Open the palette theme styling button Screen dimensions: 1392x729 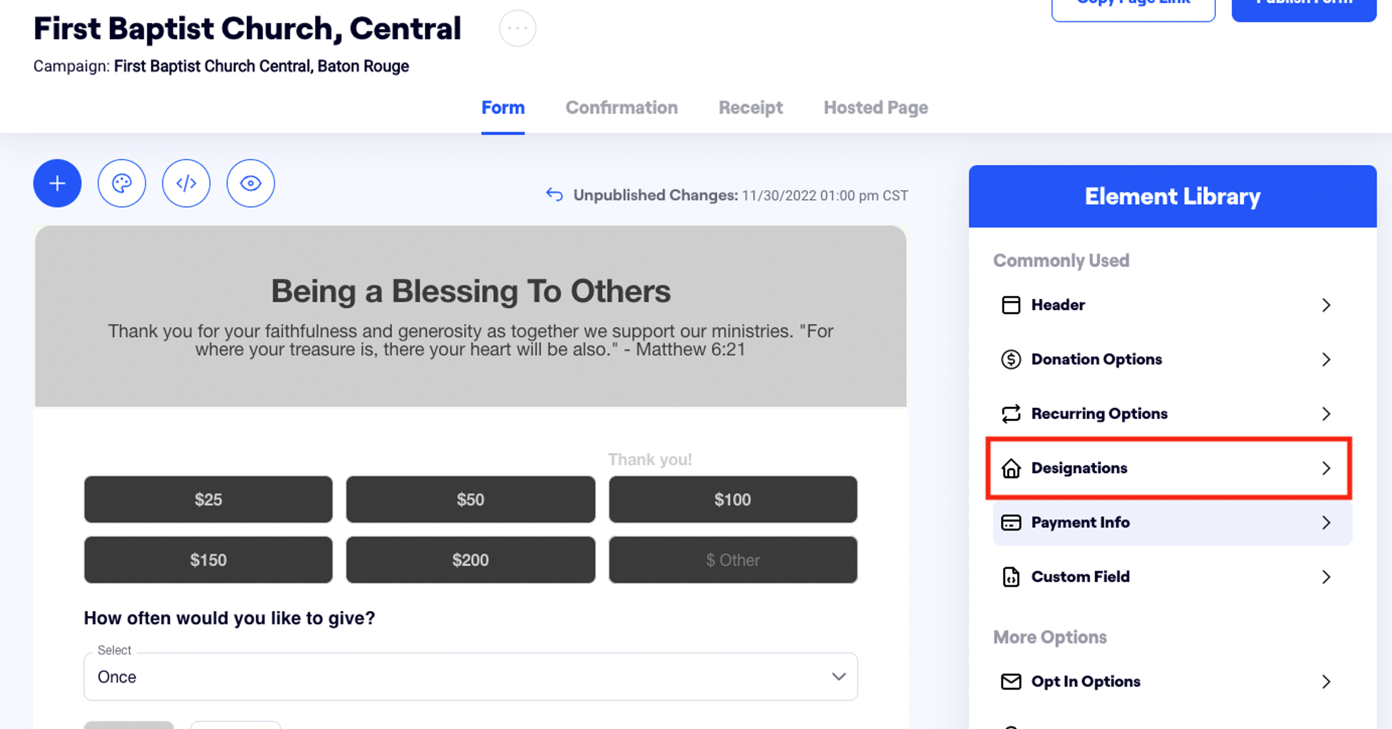tap(122, 183)
